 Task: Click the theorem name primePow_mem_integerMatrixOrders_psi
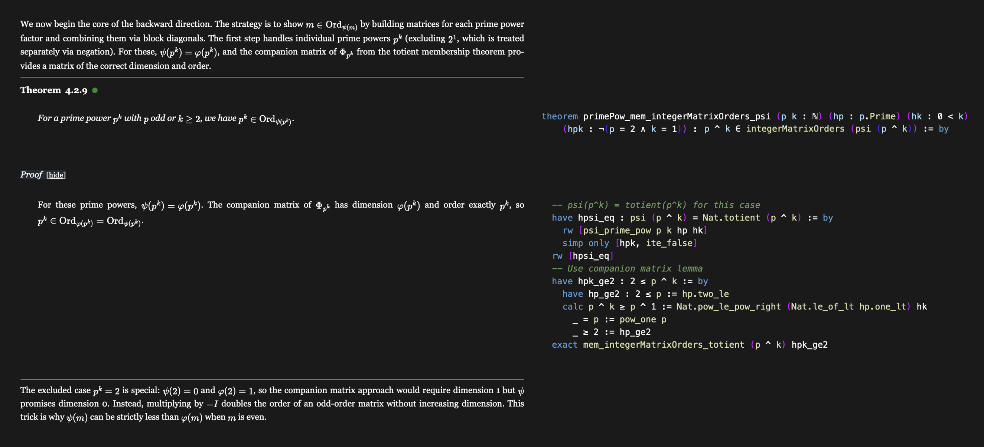677,116
